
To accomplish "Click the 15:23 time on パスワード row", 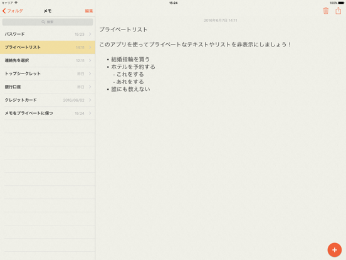I will pos(80,35).
